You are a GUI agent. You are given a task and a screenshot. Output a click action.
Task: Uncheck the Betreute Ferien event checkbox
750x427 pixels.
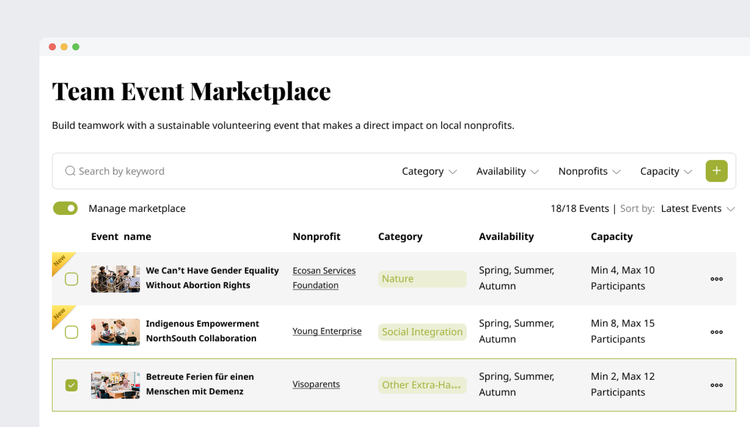coord(71,385)
